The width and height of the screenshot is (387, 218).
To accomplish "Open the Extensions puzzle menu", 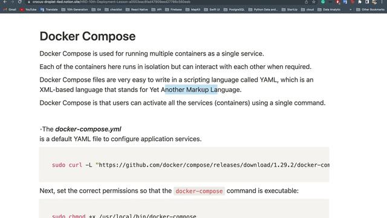I will click(x=360, y=2).
